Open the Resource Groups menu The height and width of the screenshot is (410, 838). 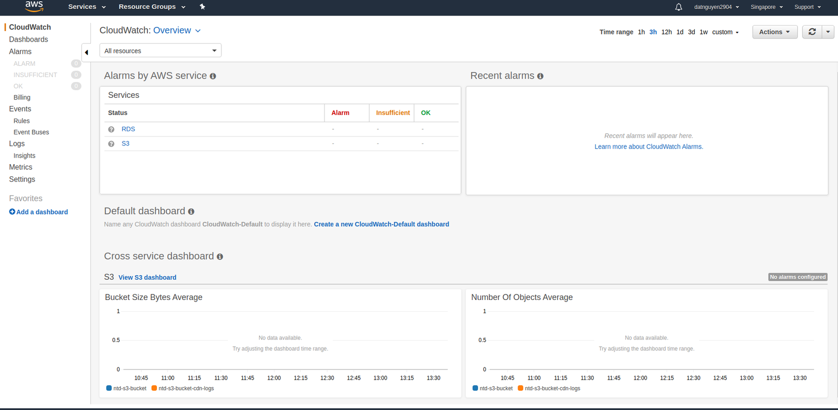click(x=152, y=7)
